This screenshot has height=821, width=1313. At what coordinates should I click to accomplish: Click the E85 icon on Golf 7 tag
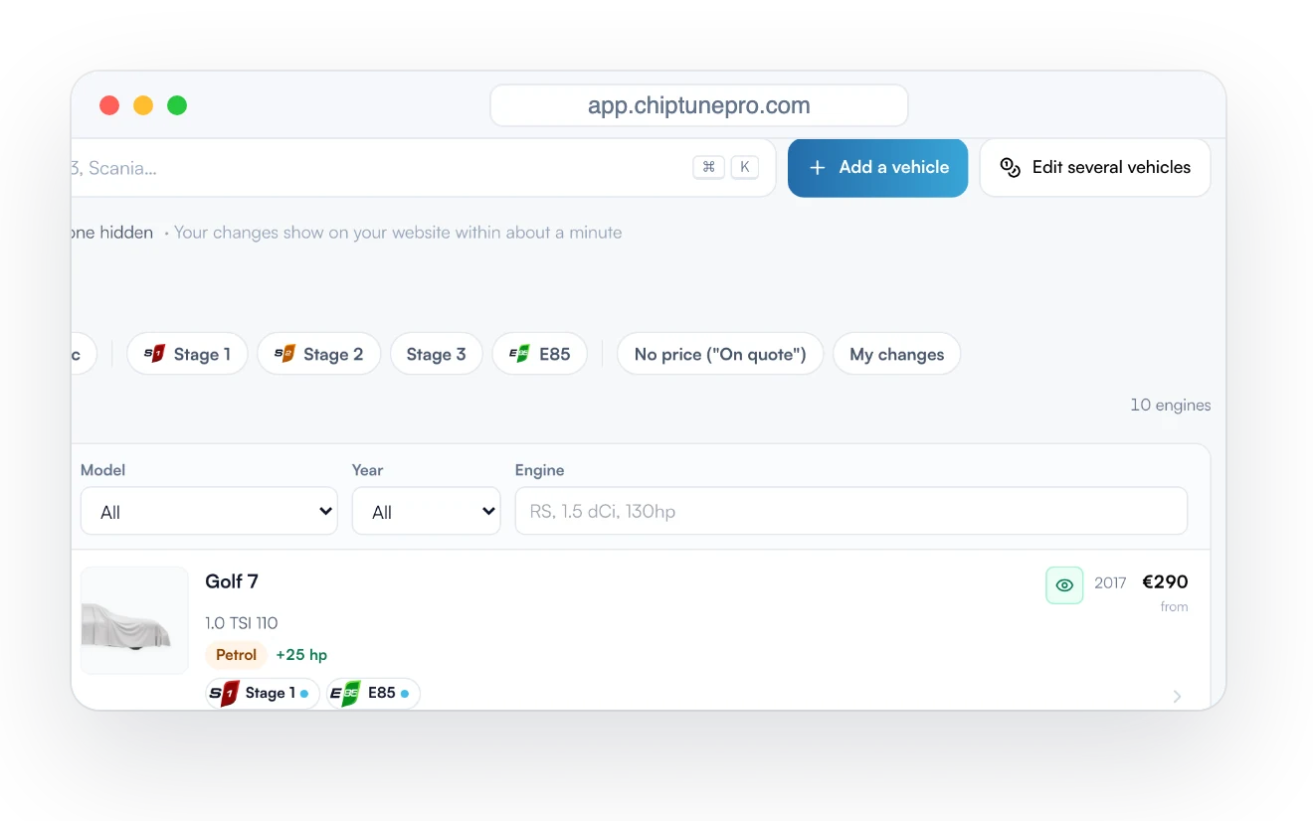pos(345,693)
